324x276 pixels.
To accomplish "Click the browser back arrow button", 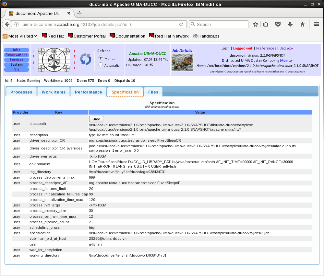I will point(7,24).
